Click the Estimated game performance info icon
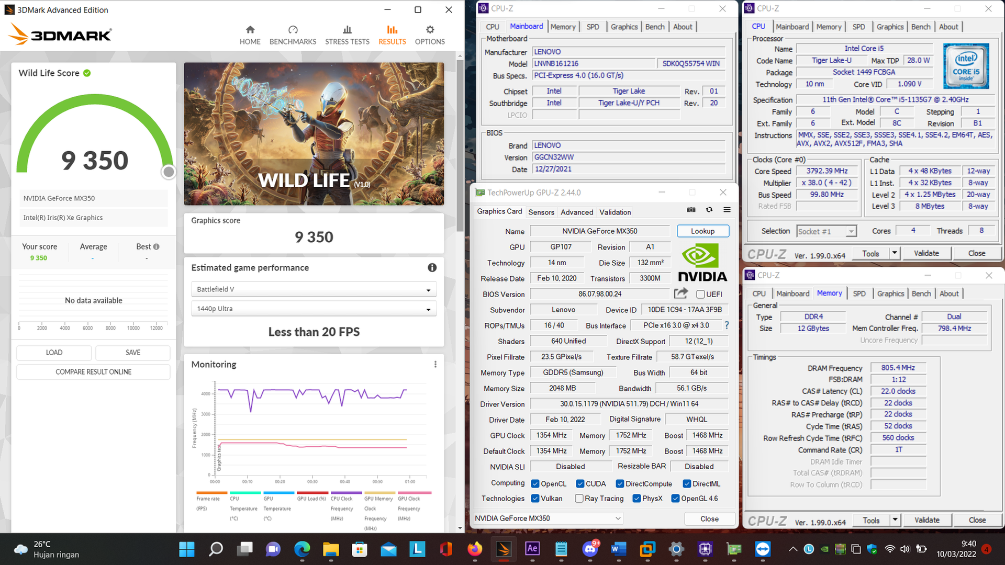The image size is (1005, 565). click(432, 267)
